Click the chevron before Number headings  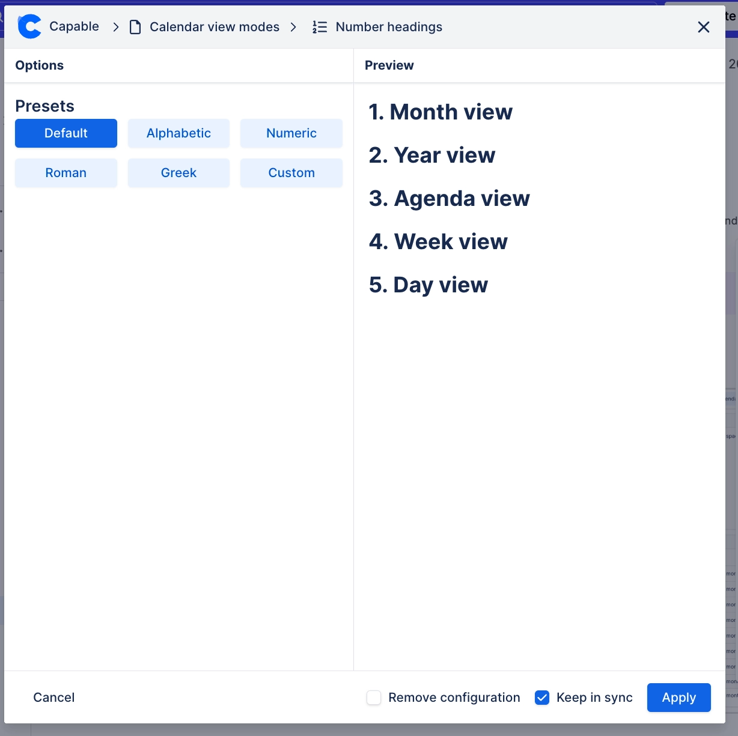click(294, 26)
